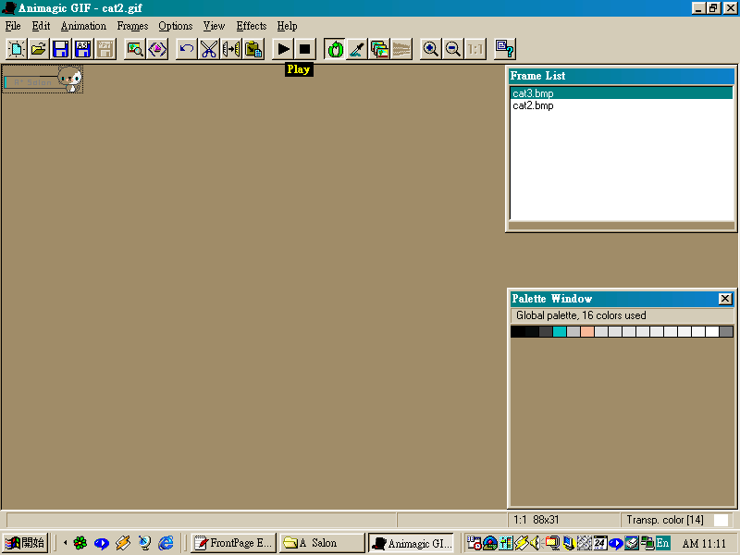Image resolution: width=740 pixels, height=555 pixels.
Task: Open the Options menu
Action: point(176,26)
